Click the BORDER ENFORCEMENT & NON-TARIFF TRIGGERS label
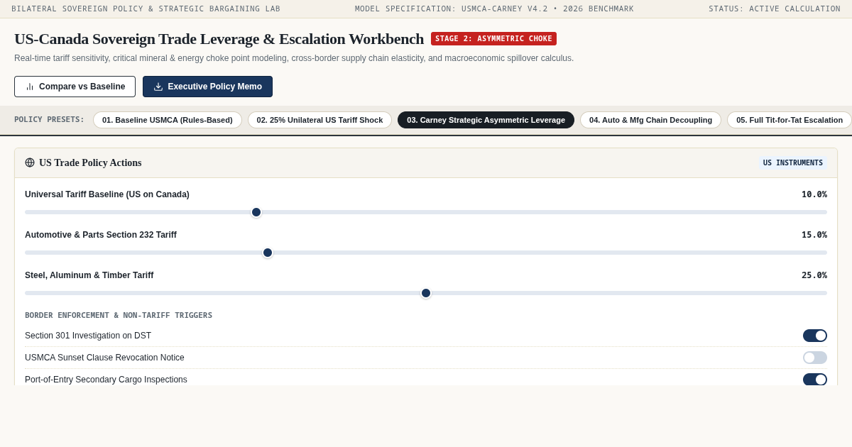Image resolution: width=852 pixels, height=447 pixels. pyautogui.click(x=119, y=316)
